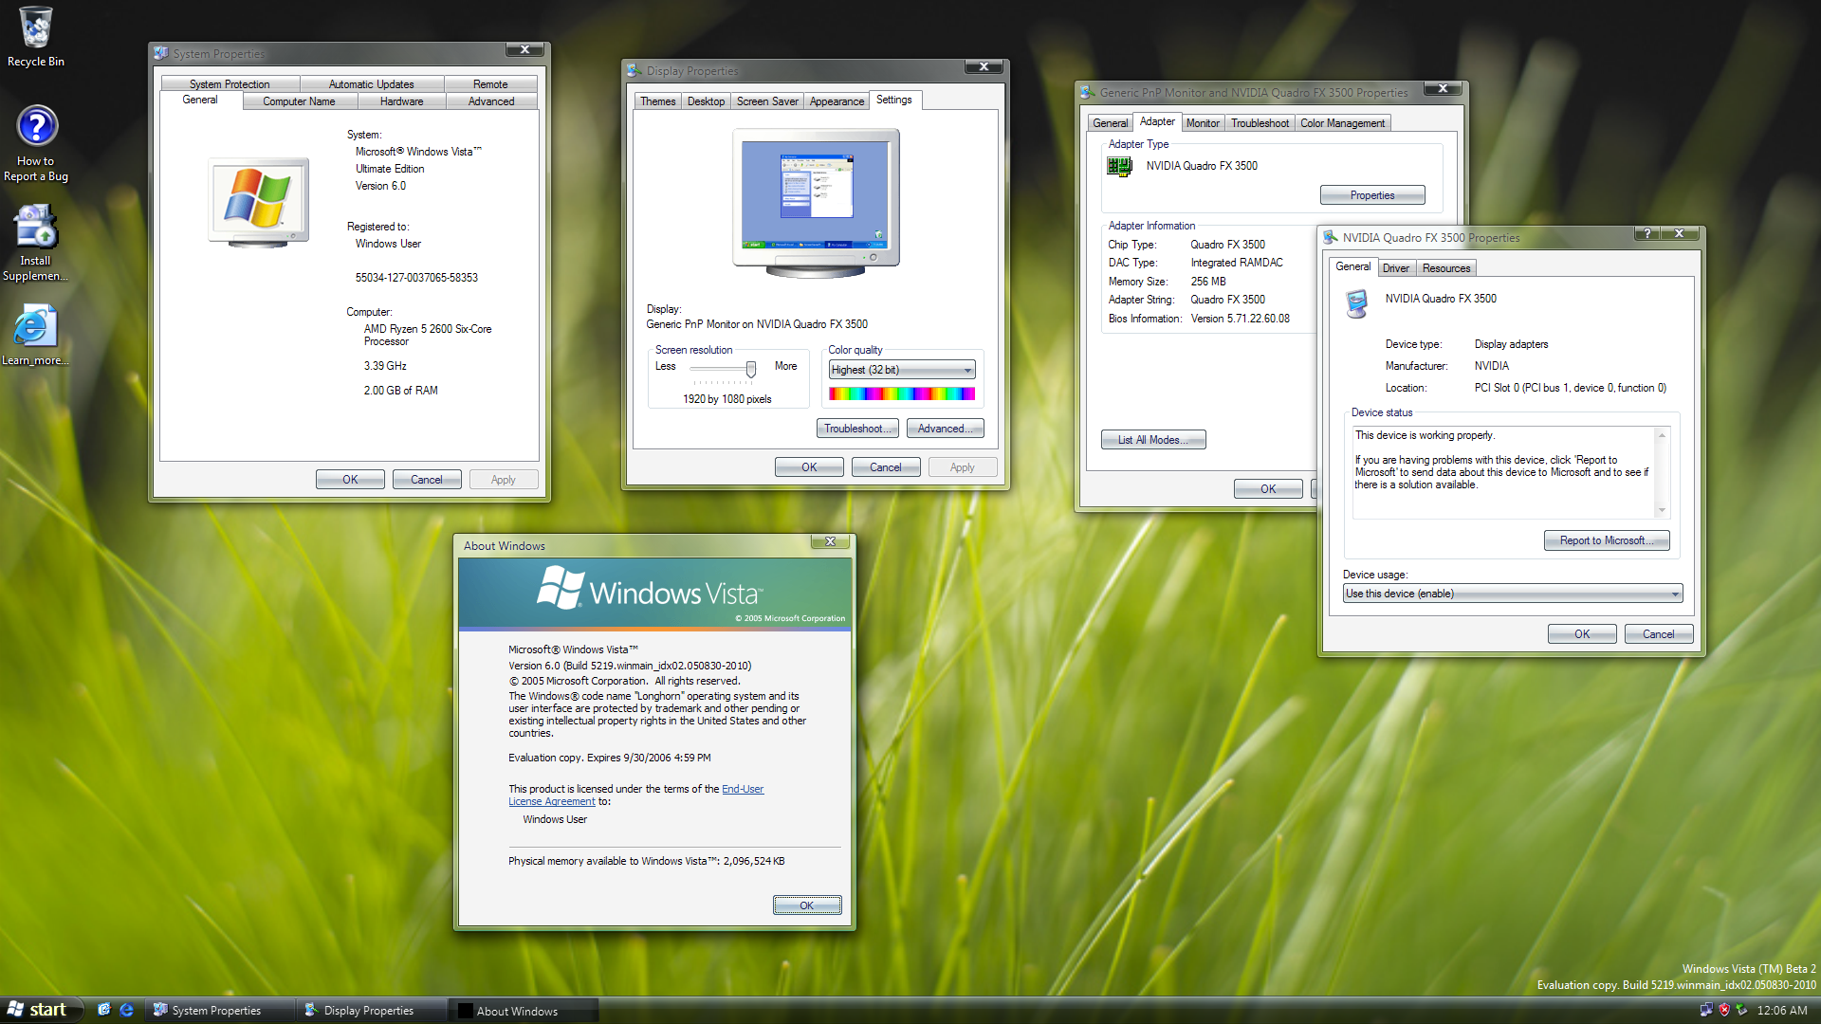Image resolution: width=1821 pixels, height=1024 pixels.
Task: Open the Remote tab in System Properties
Action: pyautogui.click(x=490, y=84)
